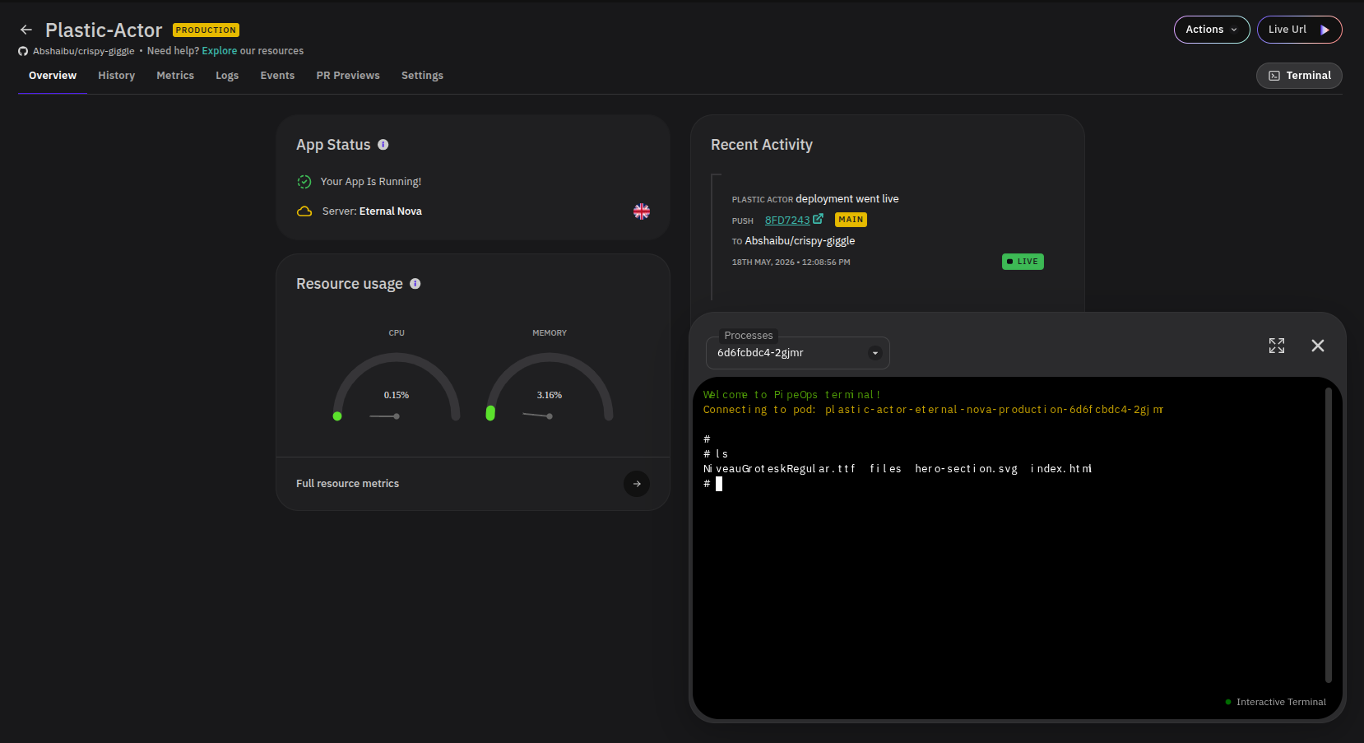The width and height of the screenshot is (1364, 743).
Task: Click 'TO Abshaibu/crispy-giggle' in Recent Activity
Action: click(793, 241)
